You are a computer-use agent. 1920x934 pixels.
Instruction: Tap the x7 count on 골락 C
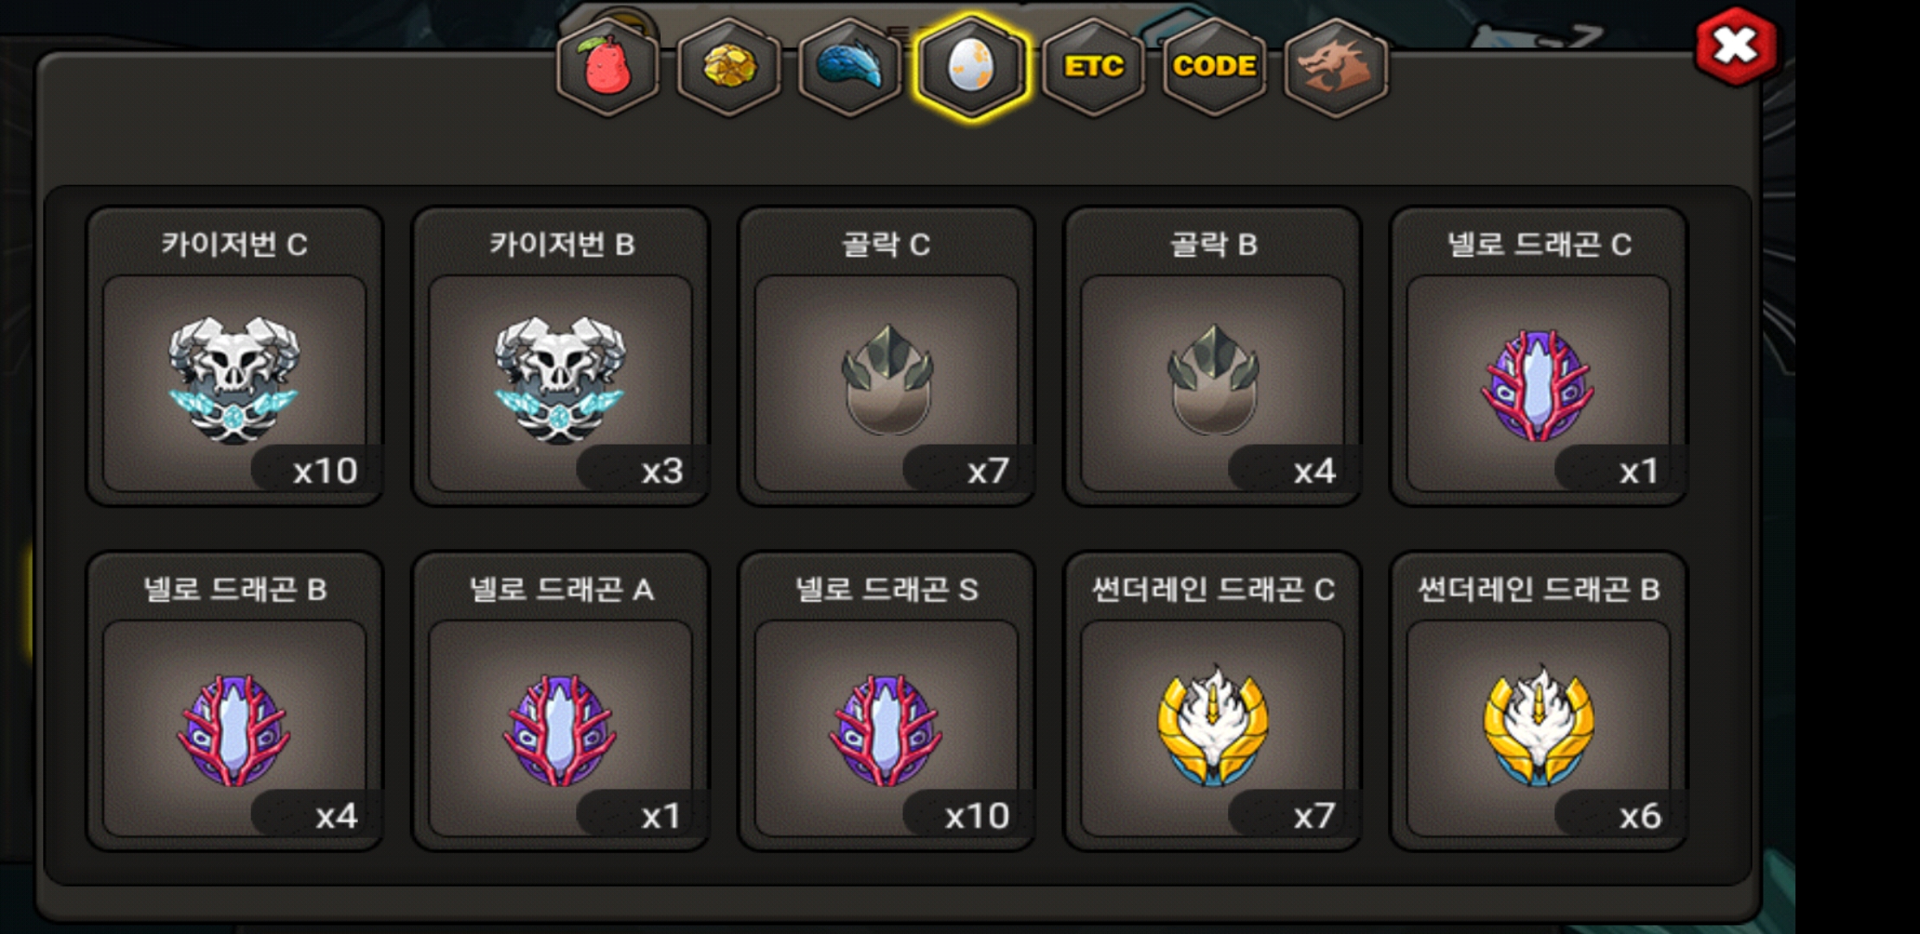point(988,471)
